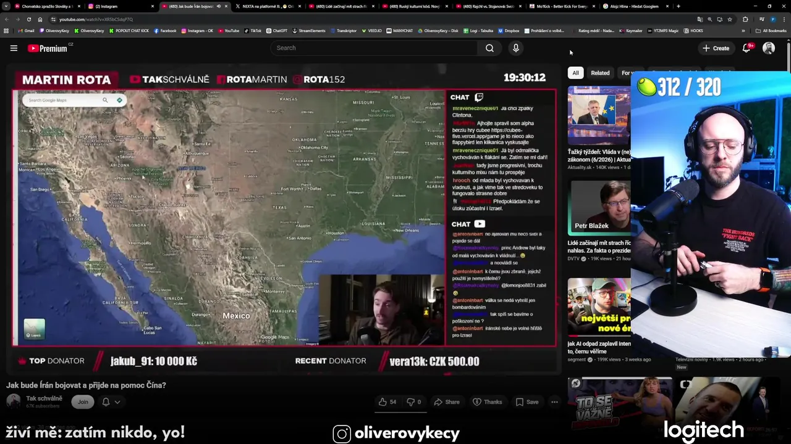Image resolution: width=791 pixels, height=444 pixels.
Task: Open the All Bookmarks folder
Action: point(771,30)
